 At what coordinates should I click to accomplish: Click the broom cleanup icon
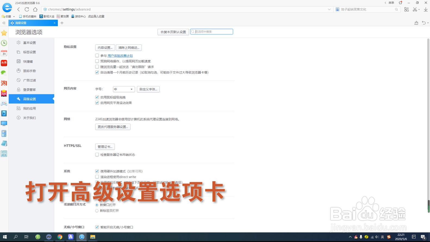416,23
